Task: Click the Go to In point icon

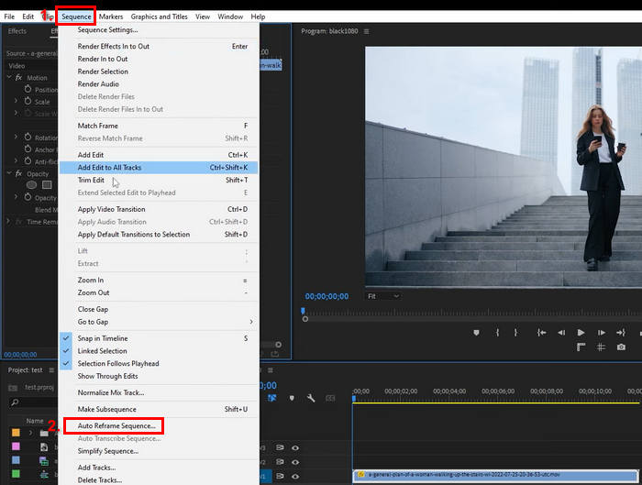Action: 541,333
